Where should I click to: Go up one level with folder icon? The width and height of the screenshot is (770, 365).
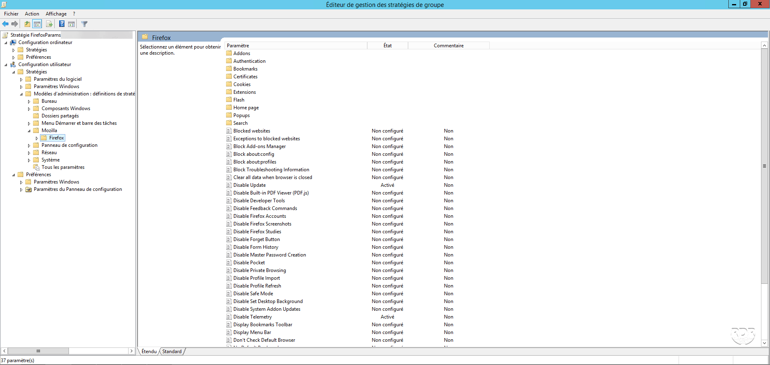coord(27,24)
